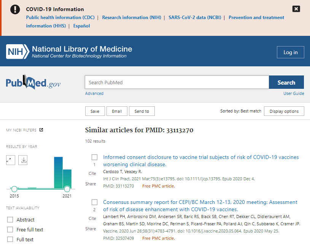This screenshot has height=247, width=310.
Task: Click the COVID-19 alert exclamation icon
Action: click(15, 9)
